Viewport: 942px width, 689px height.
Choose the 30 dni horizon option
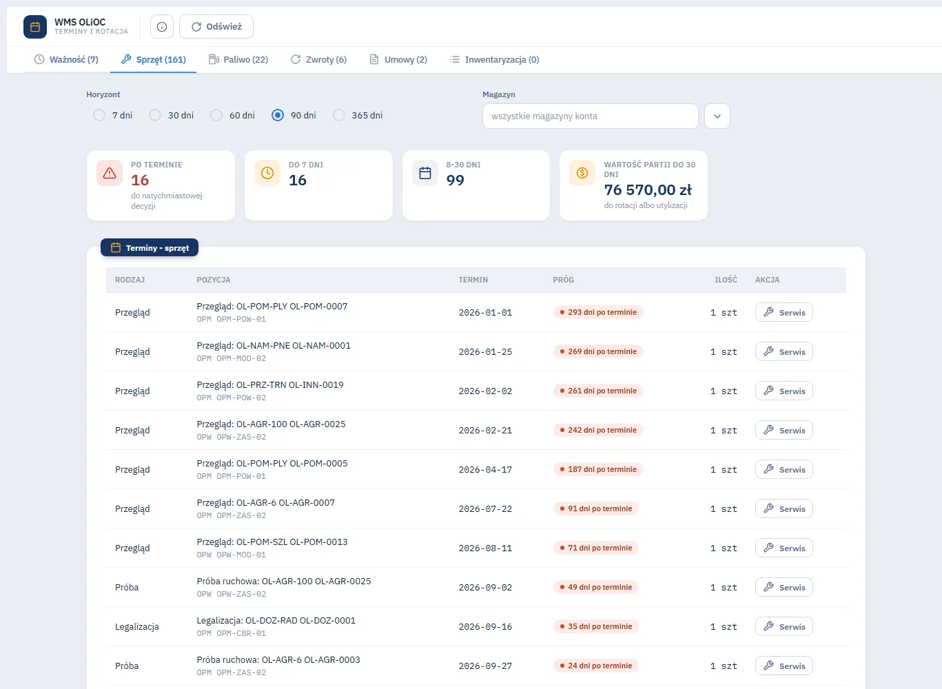click(x=155, y=115)
